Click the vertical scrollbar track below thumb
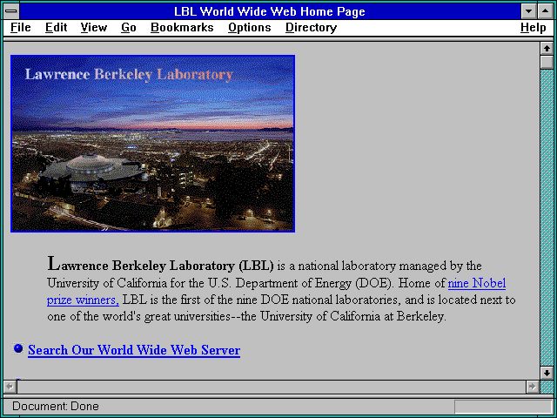This screenshot has height=418, width=557. click(x=547, y=218)
